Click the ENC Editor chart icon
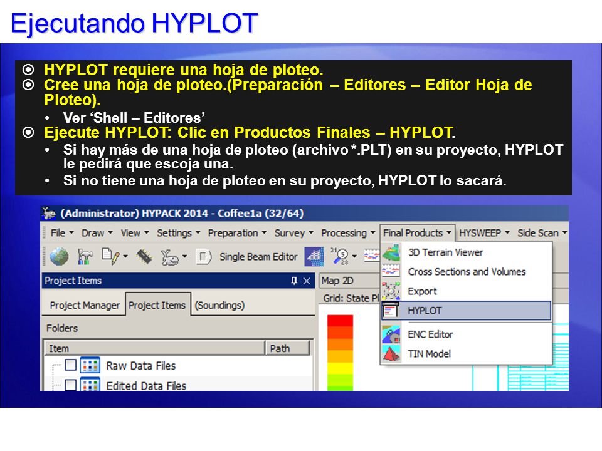The width and height of the screenshot is (602, 451). click(391, 334)
